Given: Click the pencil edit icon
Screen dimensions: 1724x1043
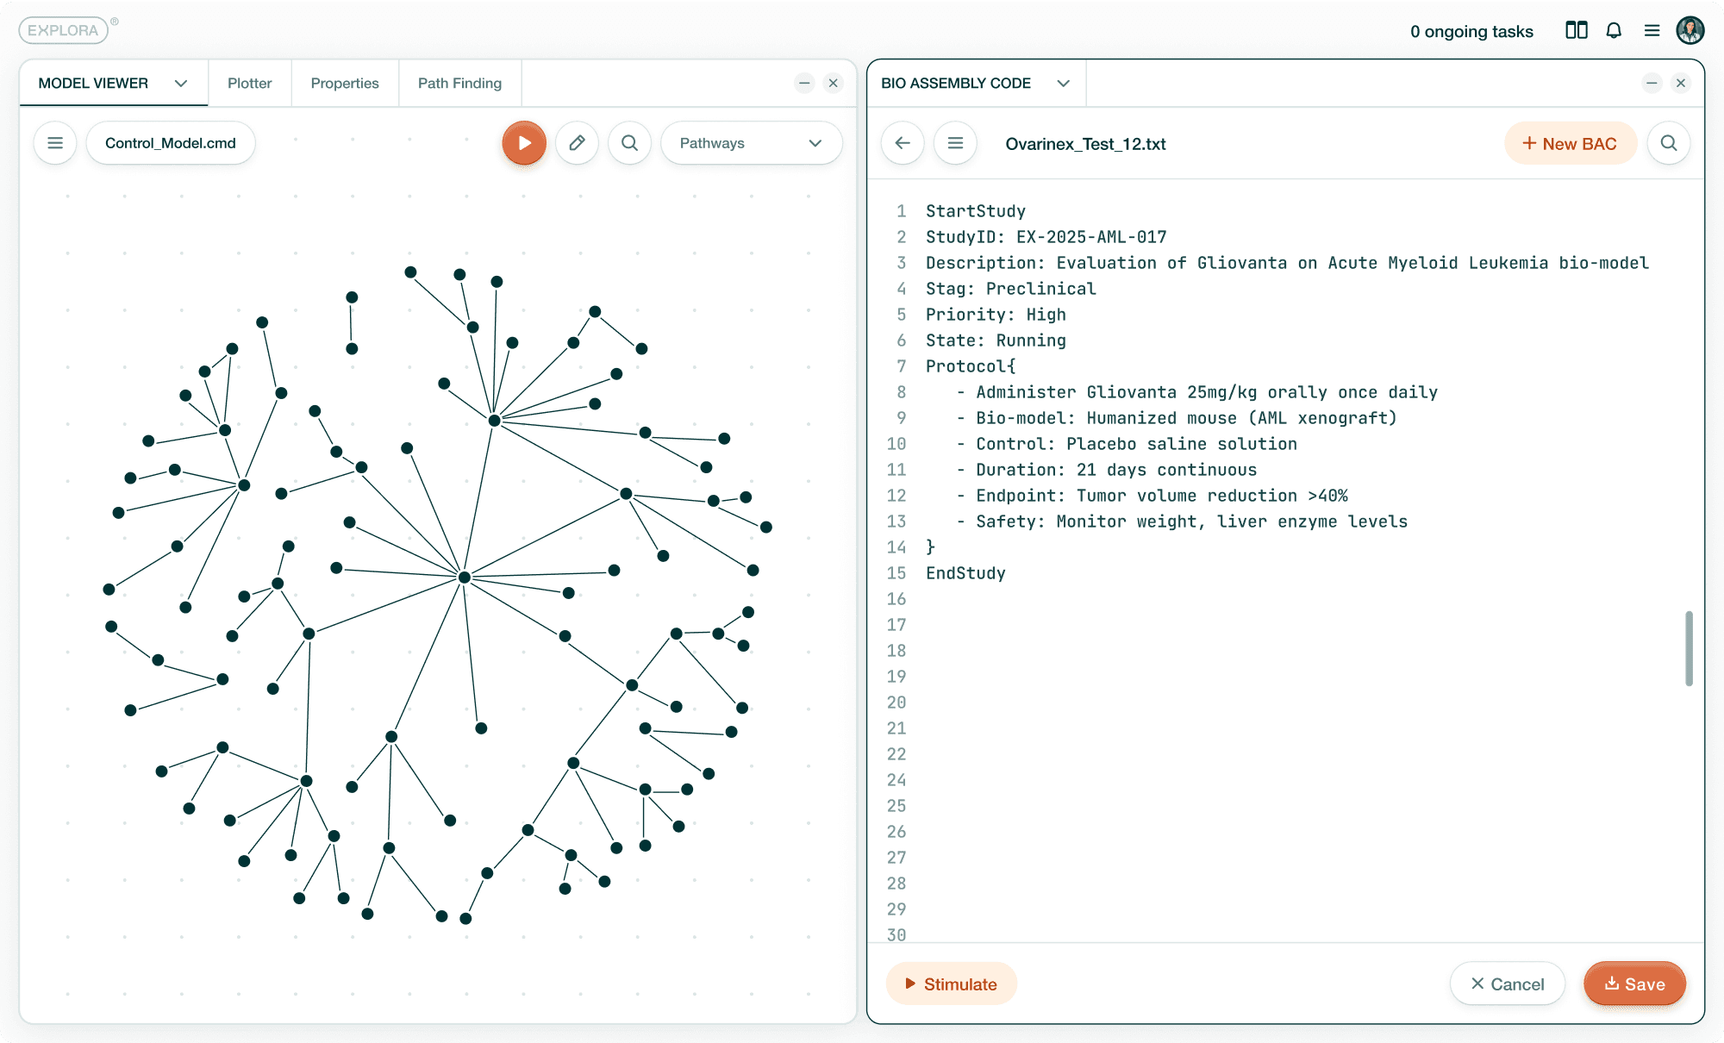Looking at the screenshot, I should 577,143.
